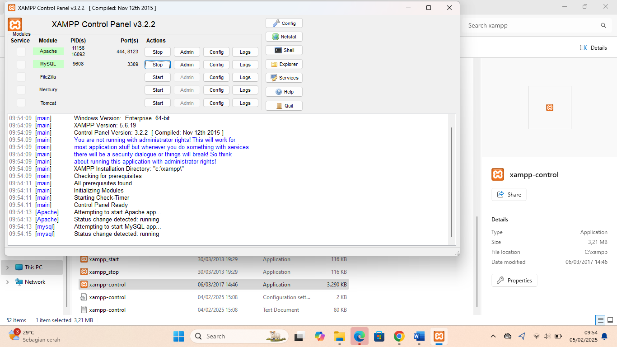Toggle the Apache service checkbox

(21, 52)
